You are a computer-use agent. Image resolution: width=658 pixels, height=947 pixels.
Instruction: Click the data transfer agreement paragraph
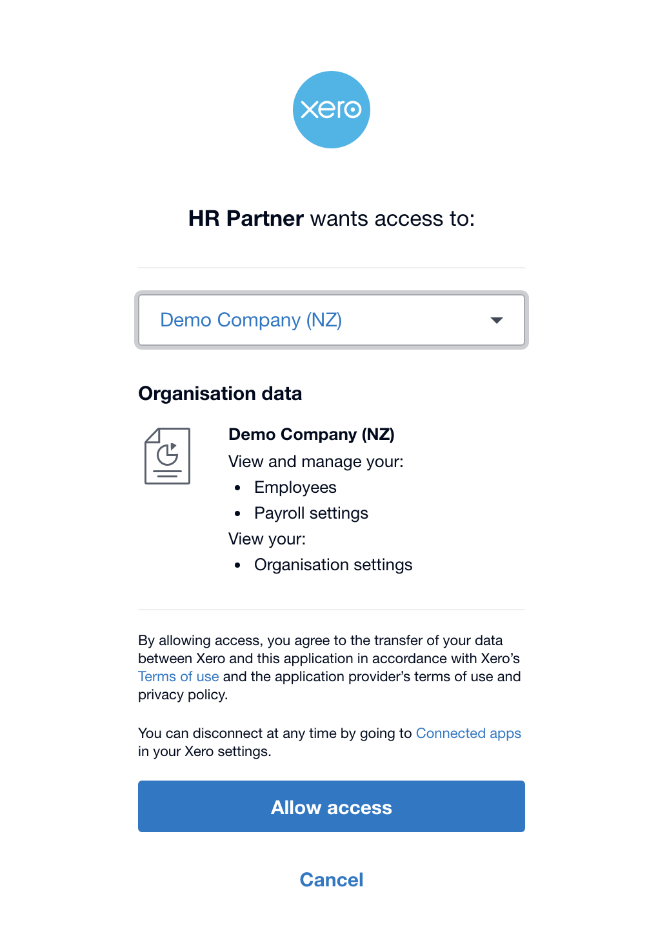pos(330,667)
